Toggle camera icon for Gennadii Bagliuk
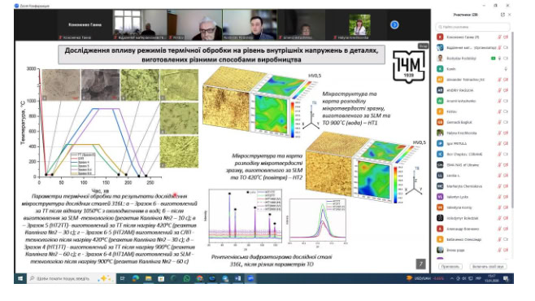The width and height of the screenshot is (535, 301). tap(506, 122)
